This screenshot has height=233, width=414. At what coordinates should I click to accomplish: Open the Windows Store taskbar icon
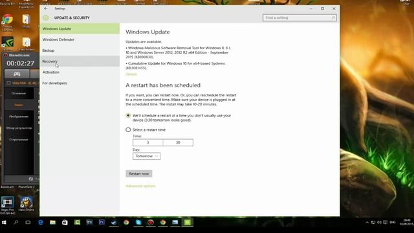click(65, 223)
